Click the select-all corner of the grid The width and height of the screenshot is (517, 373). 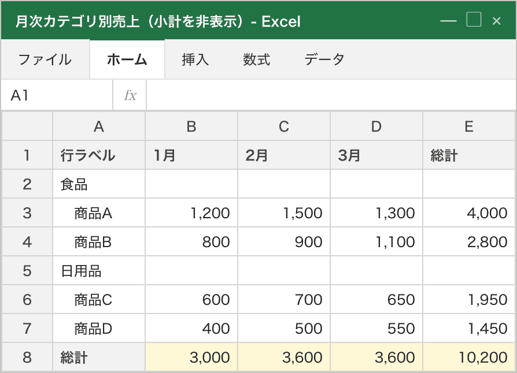tap(27, 126)
